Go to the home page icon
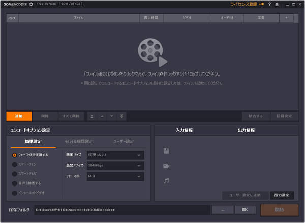Viewport: 305px width, 223px height. tap(277, 4)
